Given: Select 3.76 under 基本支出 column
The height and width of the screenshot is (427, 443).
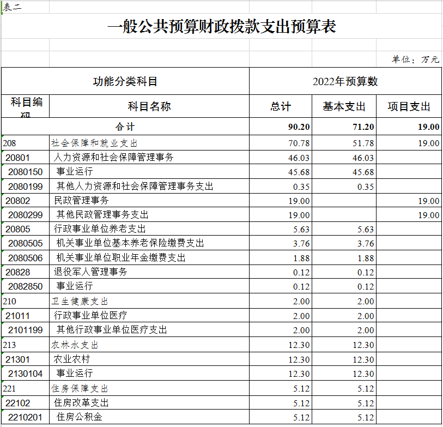Looking at the screenshot, I should click(366, 243).
